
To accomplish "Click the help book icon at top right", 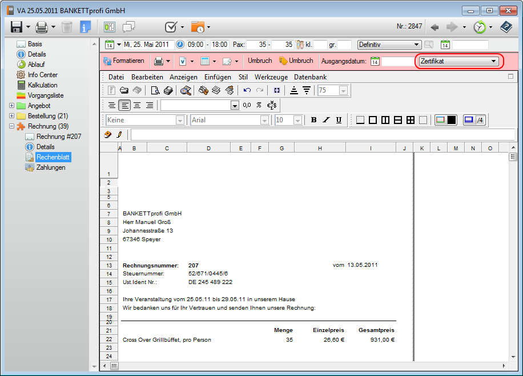I will [x=506, y=27].
